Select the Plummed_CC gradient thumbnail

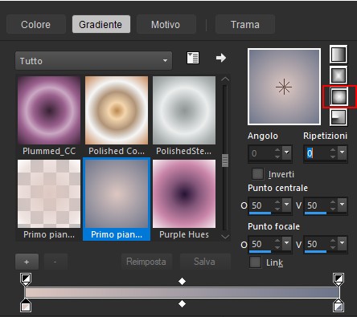49,110
